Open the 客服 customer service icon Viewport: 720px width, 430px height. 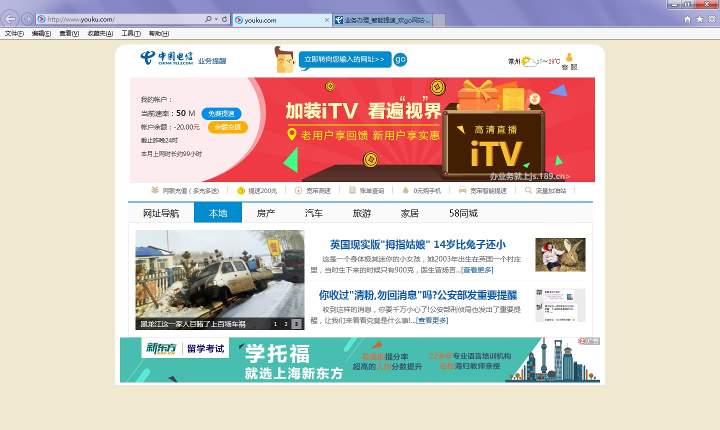click(569, 61)
